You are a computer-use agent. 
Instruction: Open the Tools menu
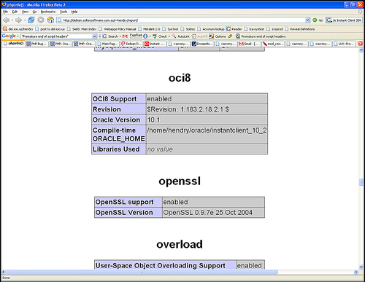(64, 12)
